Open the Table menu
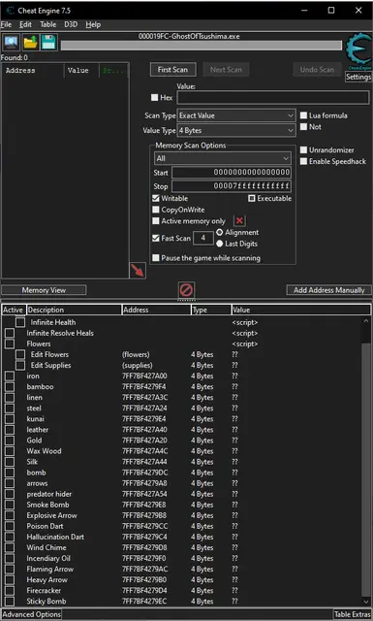 point(47,24)
